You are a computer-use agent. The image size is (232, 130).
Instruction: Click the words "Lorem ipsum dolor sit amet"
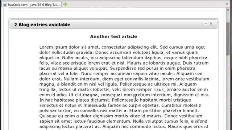point(69,47)
